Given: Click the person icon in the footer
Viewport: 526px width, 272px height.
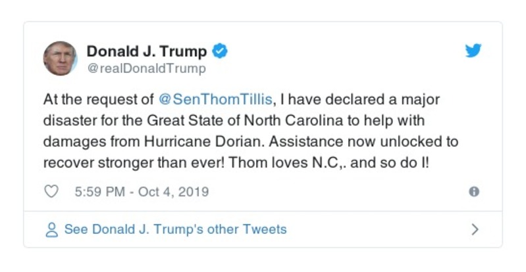Looking at the screenshot, I should click(x=51, y=230).
